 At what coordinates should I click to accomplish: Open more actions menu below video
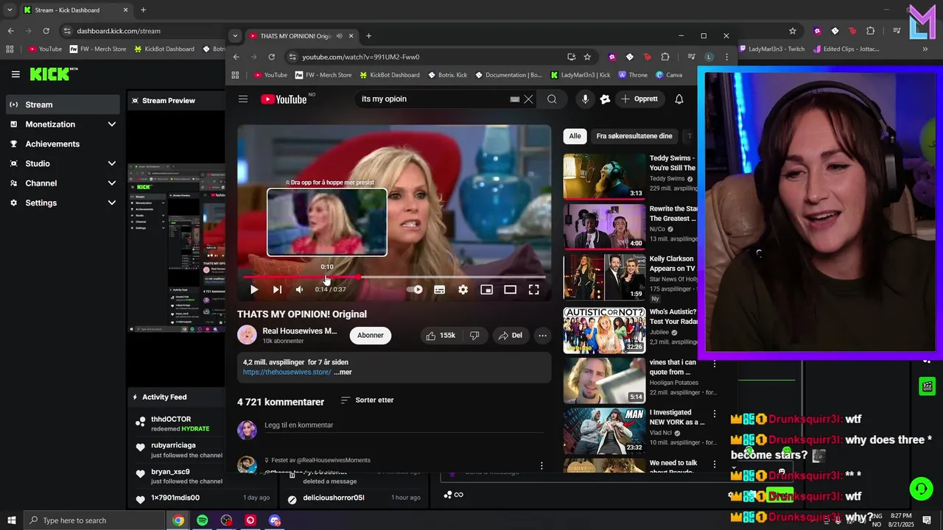(542, 336)
